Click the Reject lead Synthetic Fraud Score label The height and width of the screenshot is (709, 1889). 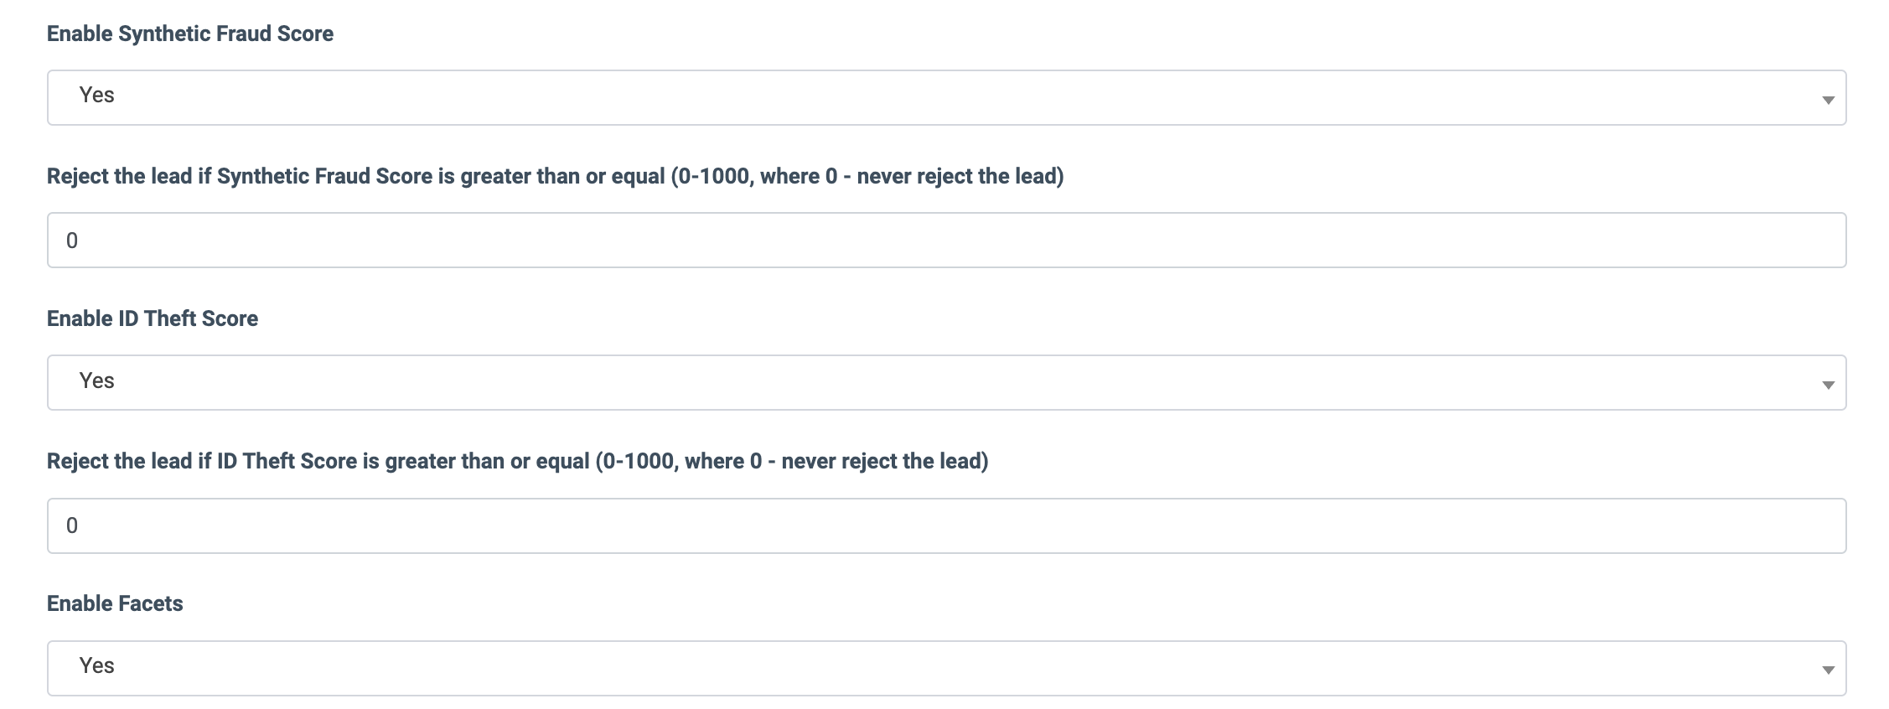point(356,176)
